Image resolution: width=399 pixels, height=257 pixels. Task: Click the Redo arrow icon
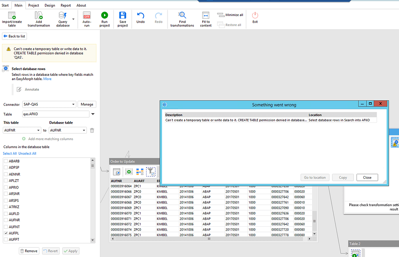click(x=159, y=16)
